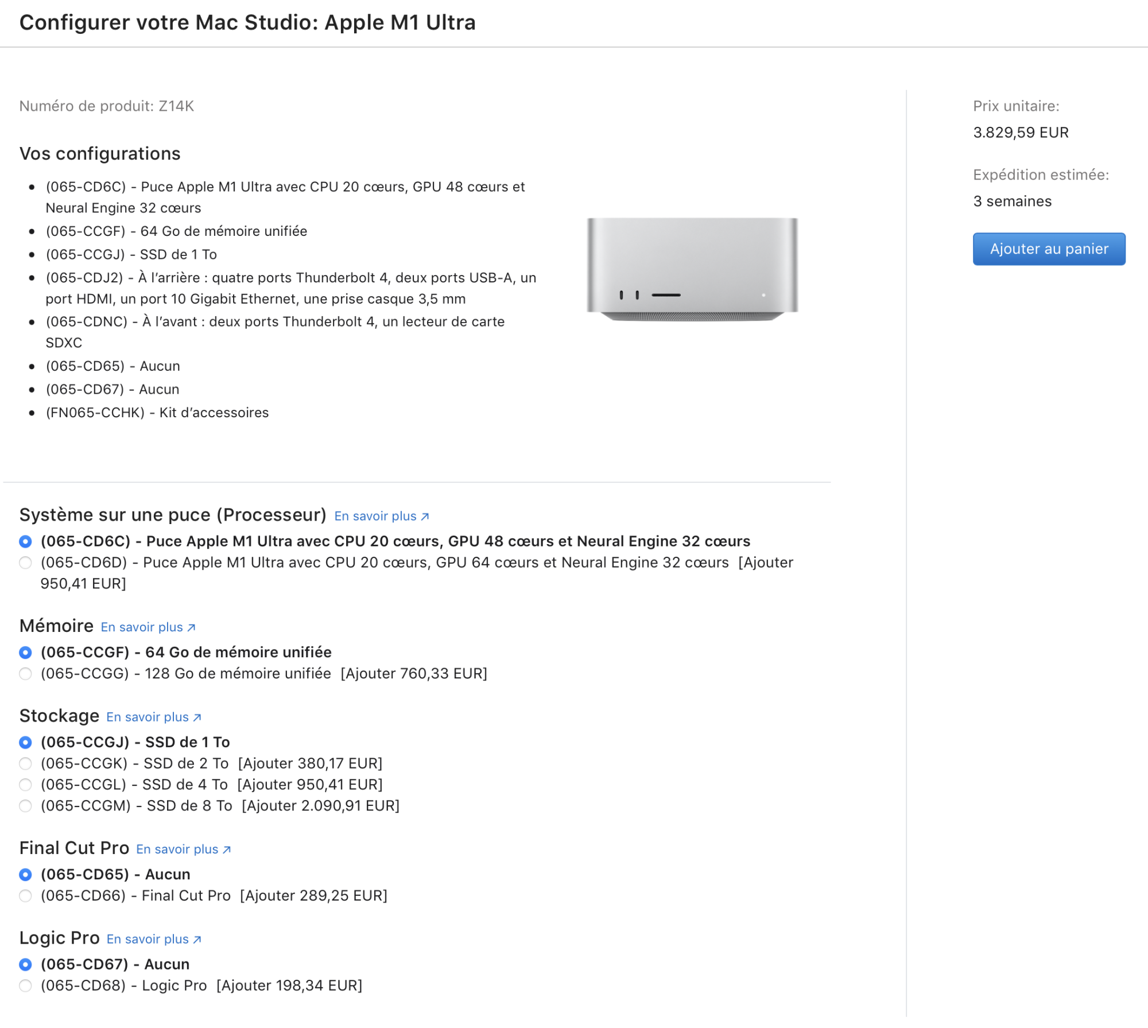Open En savoir plus link for Final Cut Pro
The height and width of the screenshot is (1028, 1148).
177,849
